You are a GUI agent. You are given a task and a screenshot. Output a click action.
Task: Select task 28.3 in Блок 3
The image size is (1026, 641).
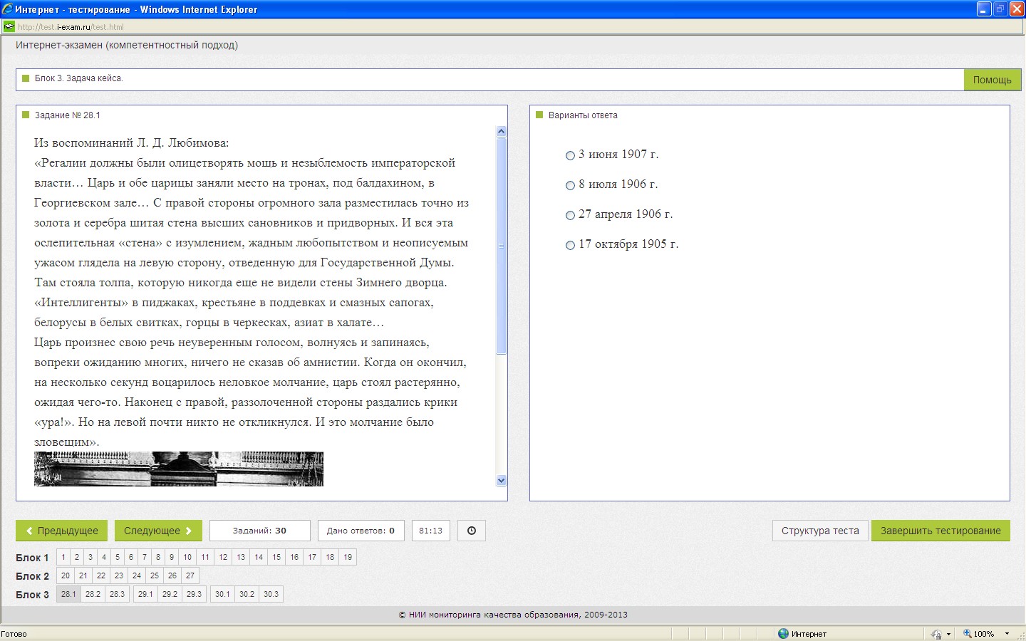pyautogui.click(x=117, y=594)
